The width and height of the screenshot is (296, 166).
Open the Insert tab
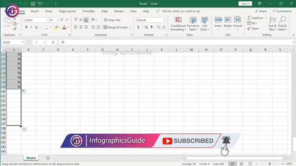point(35,11)
